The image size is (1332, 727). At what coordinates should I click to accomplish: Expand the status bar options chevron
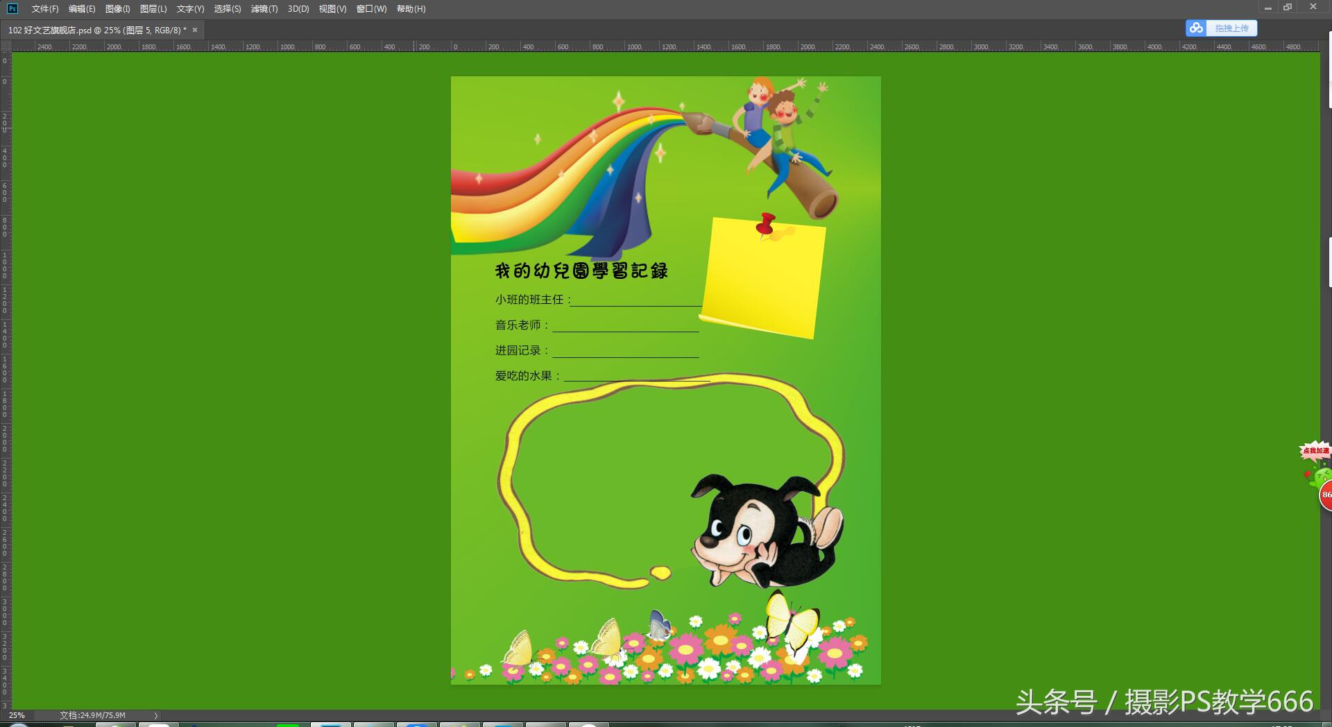point(156,715)
